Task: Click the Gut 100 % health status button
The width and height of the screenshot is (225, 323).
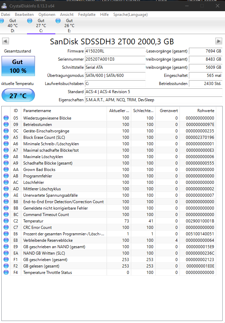Action: tap(18, 66)
